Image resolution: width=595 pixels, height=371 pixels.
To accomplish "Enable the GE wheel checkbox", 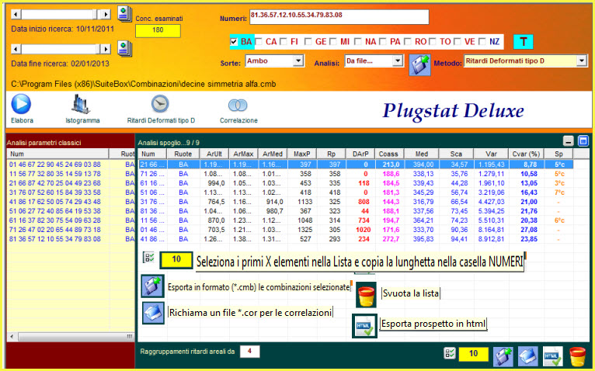I will [308, 42].
